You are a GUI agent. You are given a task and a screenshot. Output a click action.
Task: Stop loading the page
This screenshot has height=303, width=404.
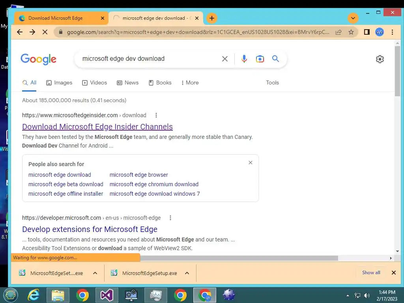point(45,32)
